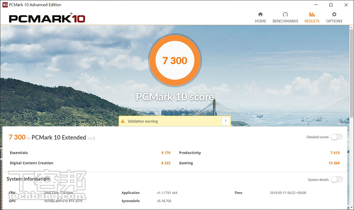Click the PCMark 10 title bar app icon
354x210 pixels.
click(x=5, y=5)
